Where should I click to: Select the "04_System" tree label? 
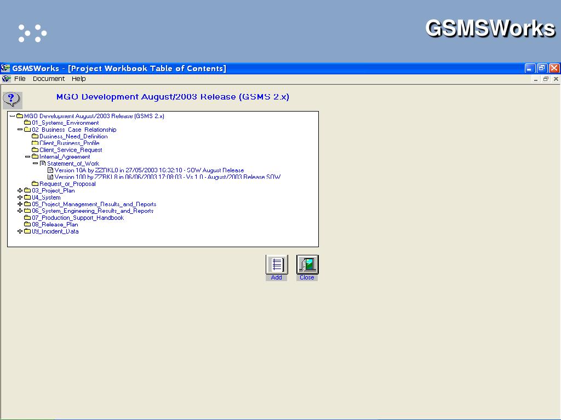46,197
